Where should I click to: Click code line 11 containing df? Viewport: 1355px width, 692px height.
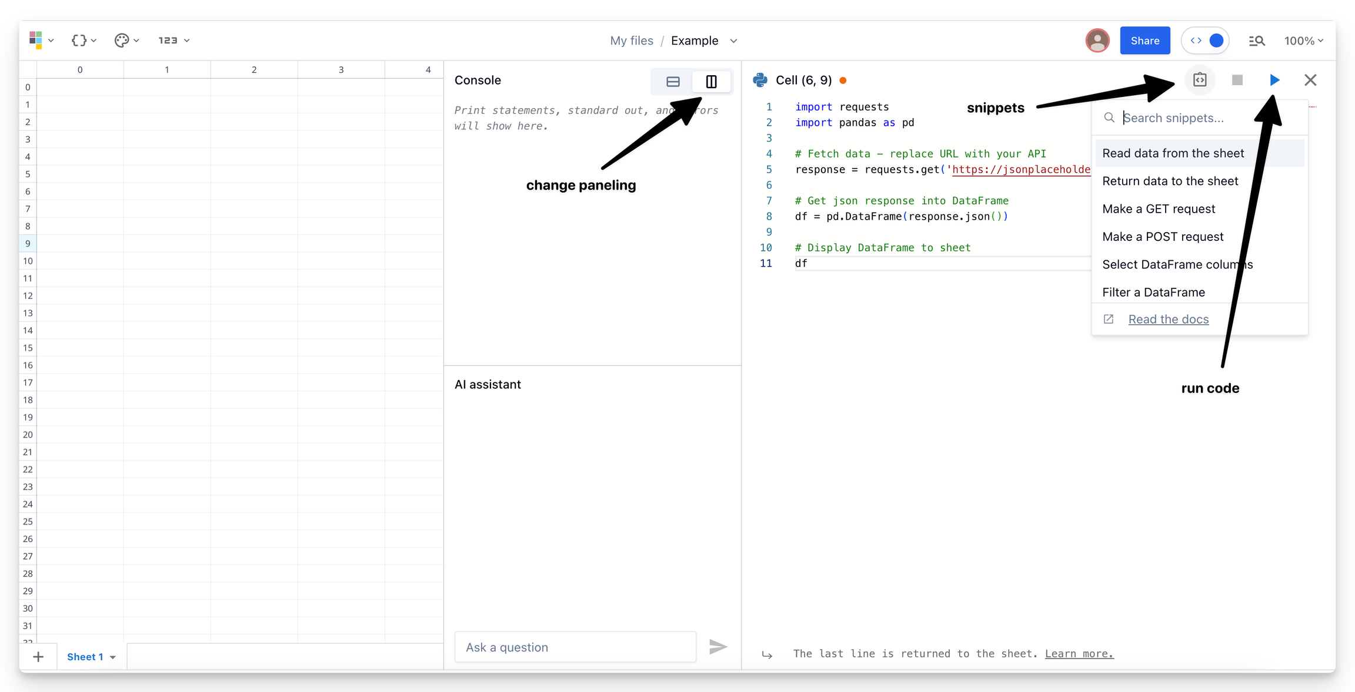pyautogui.click(x=802, y=263)
